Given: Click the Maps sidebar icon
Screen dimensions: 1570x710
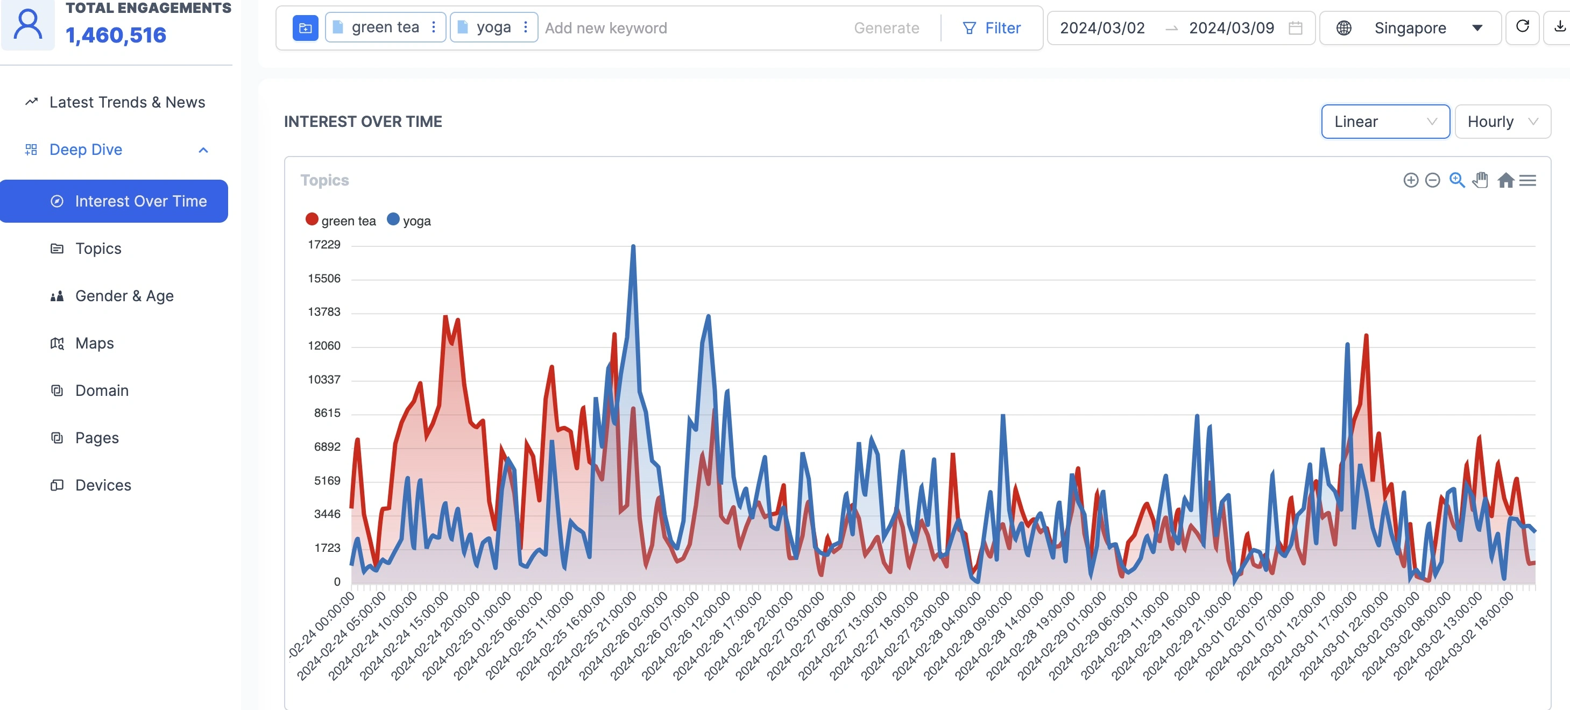Looking at the screenshot, I should pos(57,344).
